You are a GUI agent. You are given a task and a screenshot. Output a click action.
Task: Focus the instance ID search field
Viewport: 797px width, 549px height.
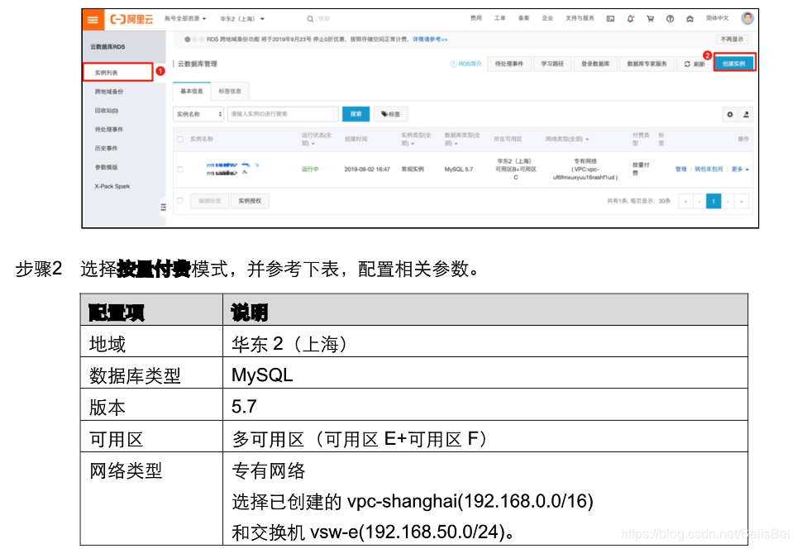(283, 114)
